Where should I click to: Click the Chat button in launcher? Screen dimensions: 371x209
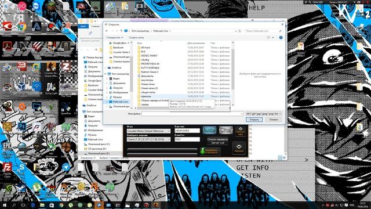(225, 130)
